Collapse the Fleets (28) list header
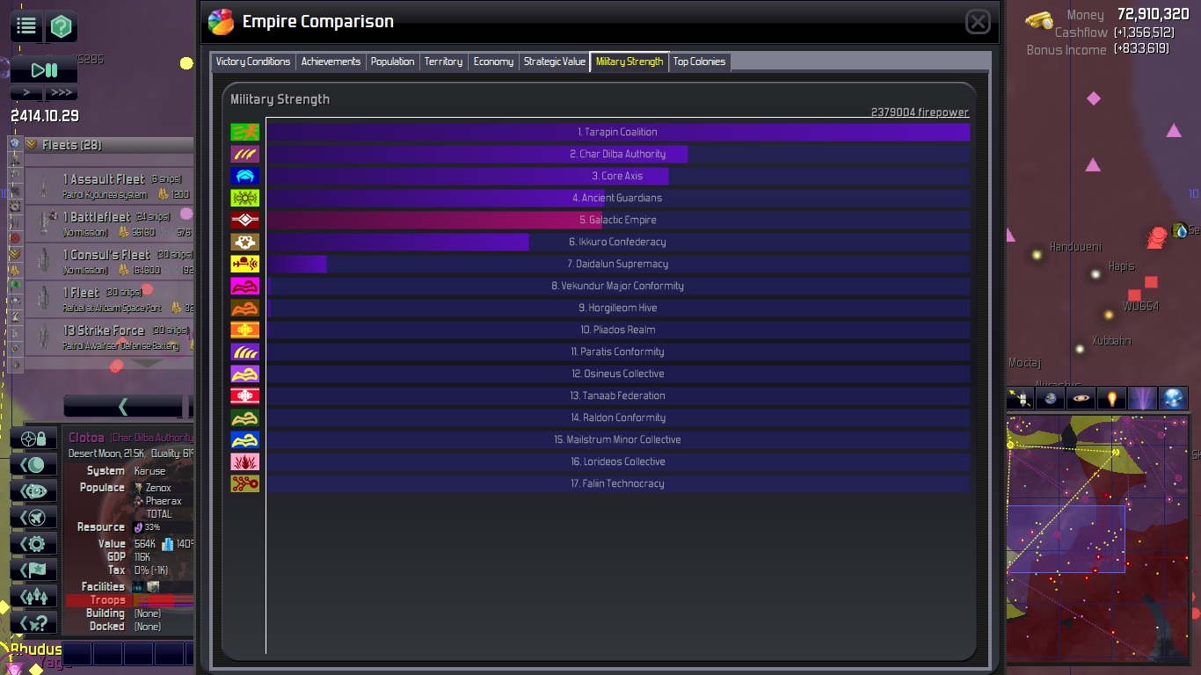This screenshot has height=675, width=1201. tap(109, 145)
